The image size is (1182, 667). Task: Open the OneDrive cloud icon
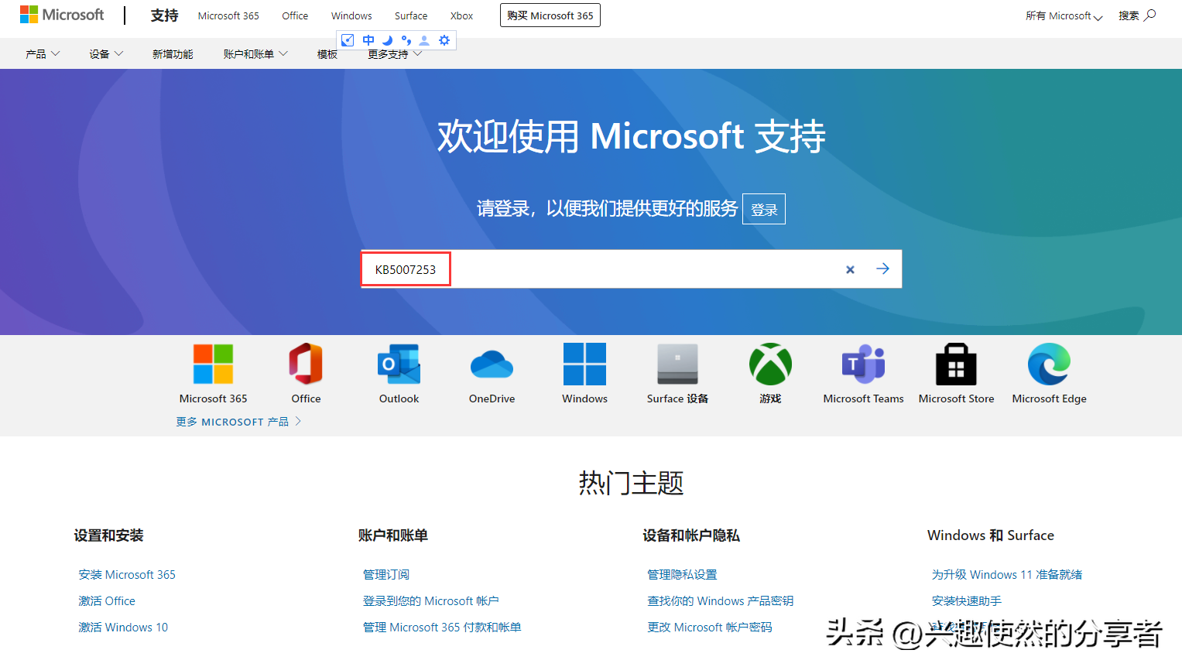click(492, 364)
